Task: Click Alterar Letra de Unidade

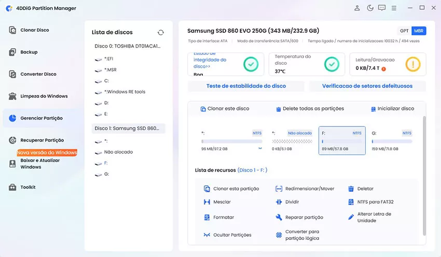Action: pyautogui.click(x=369, y=218)
